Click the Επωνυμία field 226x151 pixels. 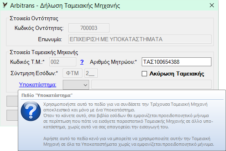140,39
